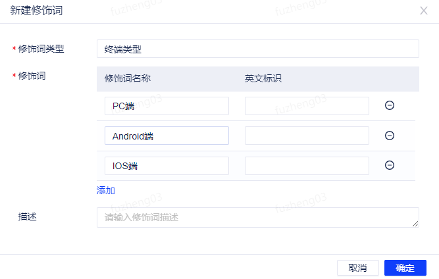Click the 描述 label
439x279 pixels.
[x=28, y=216]
